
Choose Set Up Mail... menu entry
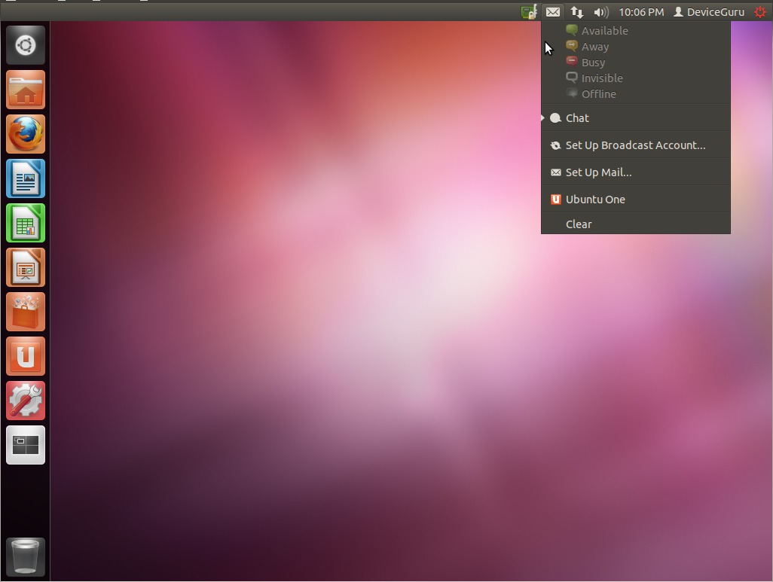[x=635, y=172]
